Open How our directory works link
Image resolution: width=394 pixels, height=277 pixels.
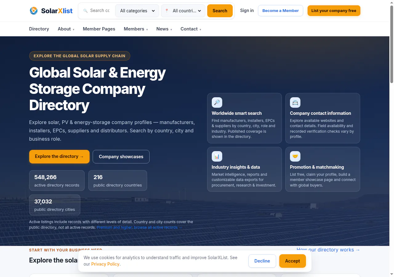click(328, 250)
